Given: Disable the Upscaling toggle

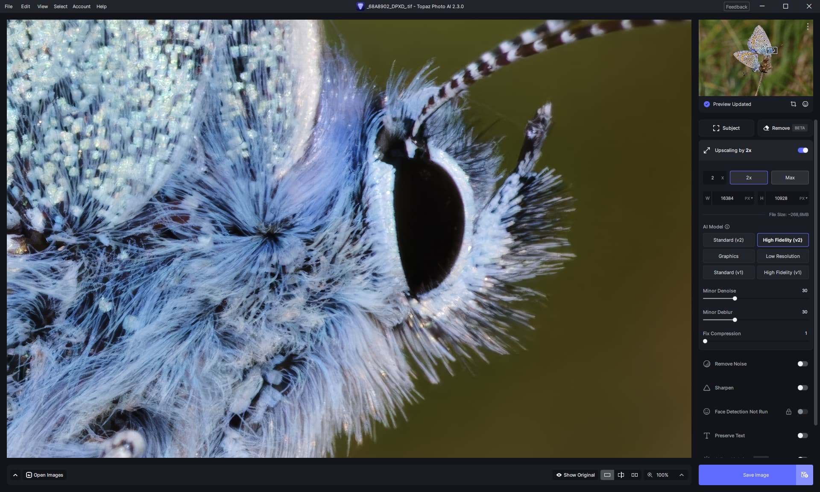Looking at the screenshot, I should point(802,150).
